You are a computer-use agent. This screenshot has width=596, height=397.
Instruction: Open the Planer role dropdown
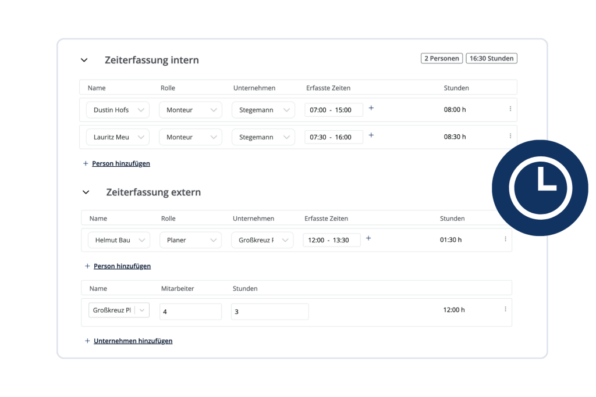190,240
